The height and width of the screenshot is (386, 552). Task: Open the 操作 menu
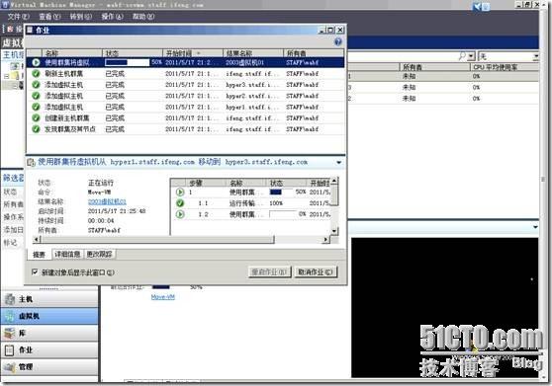112,17
